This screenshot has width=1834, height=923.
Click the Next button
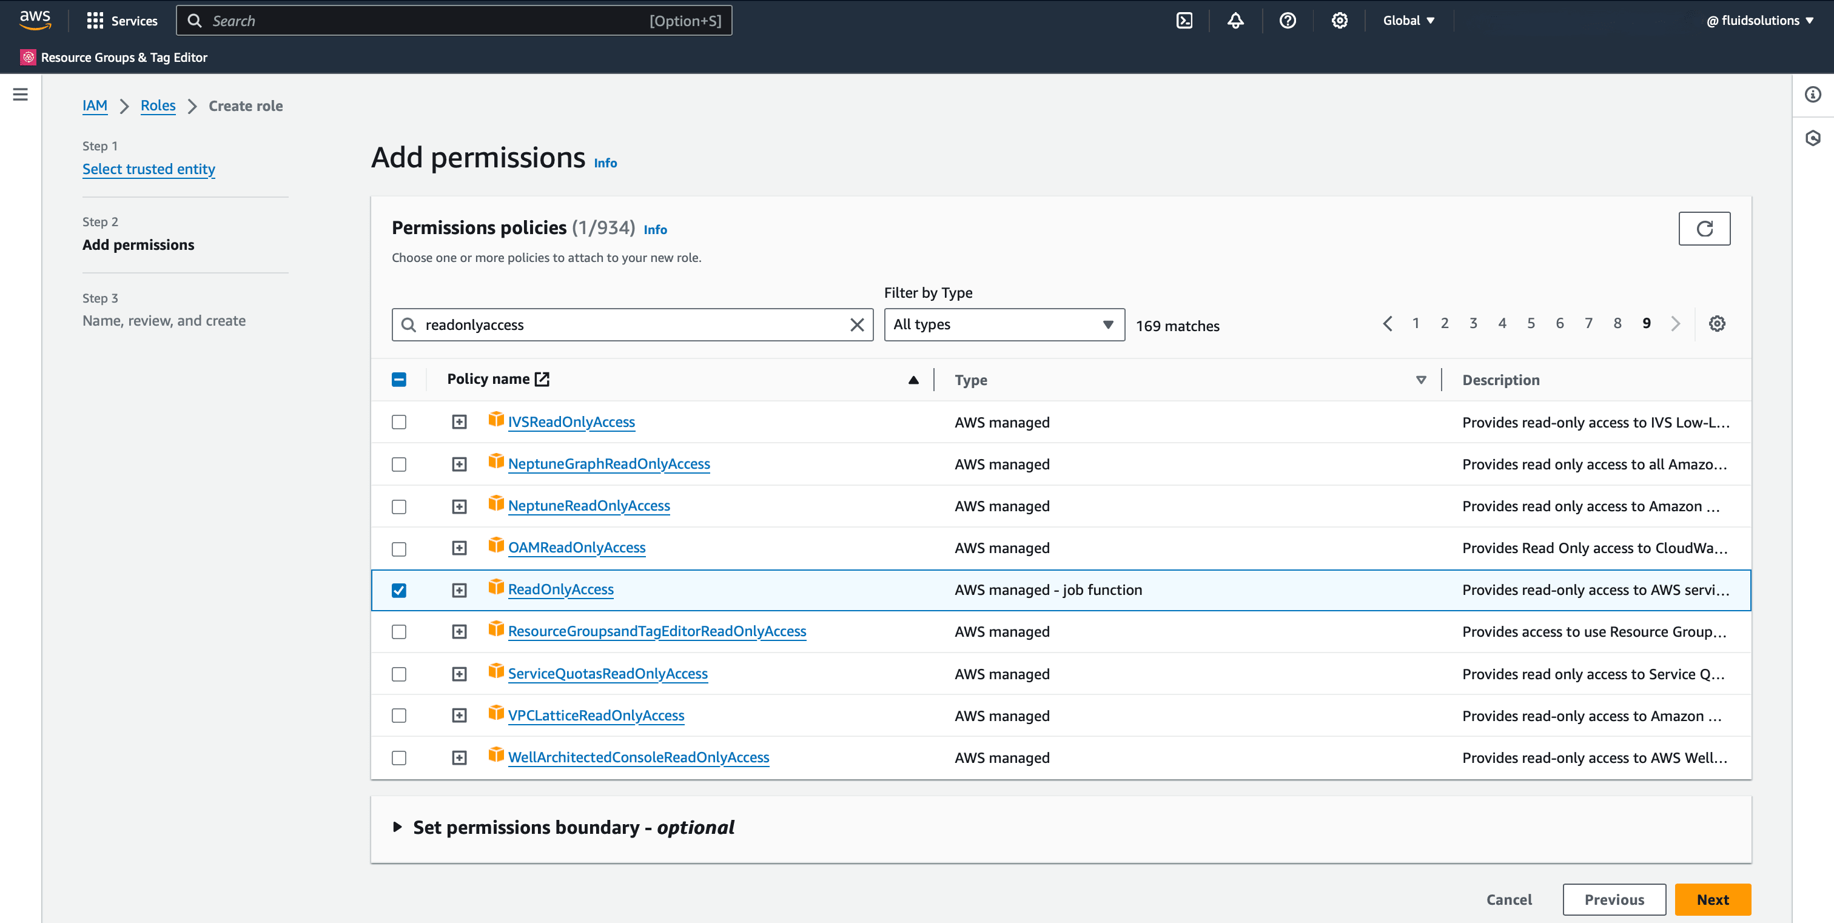1712,899
